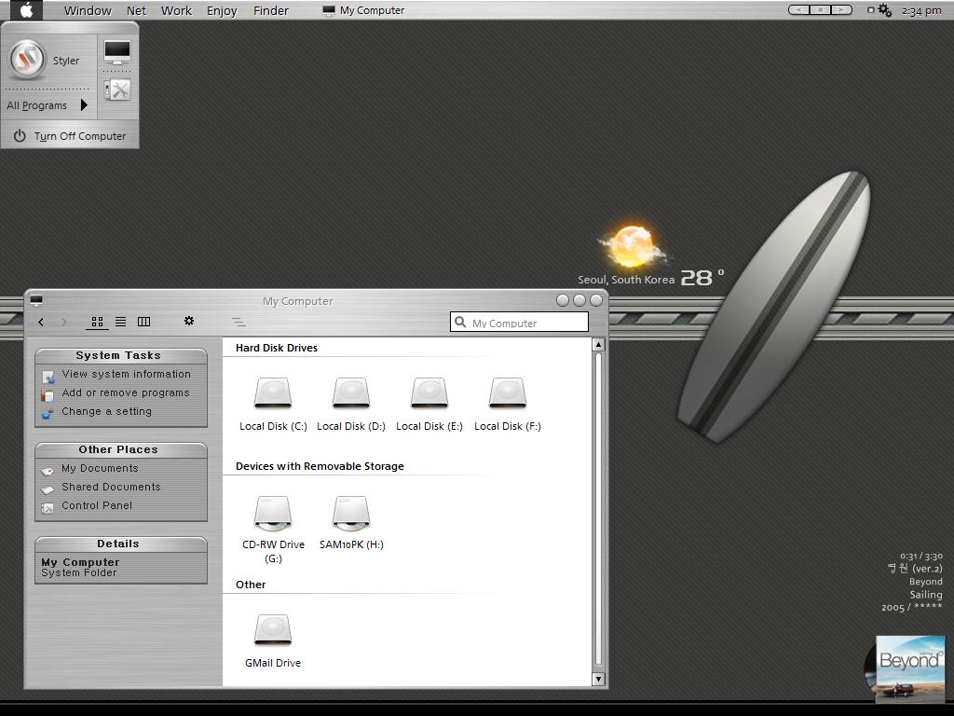Open the Window menu

pyautogui.click(x=88, y=10)
